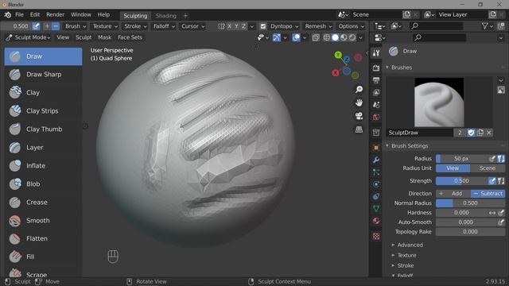Click the zoom magnifier viewport icon
The height and width of the screenshot is (286, 509).
(359, 90)
